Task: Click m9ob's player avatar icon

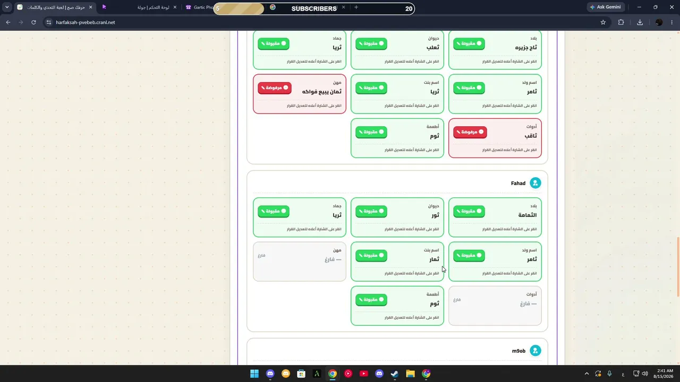Action: (x=535, y=351)
